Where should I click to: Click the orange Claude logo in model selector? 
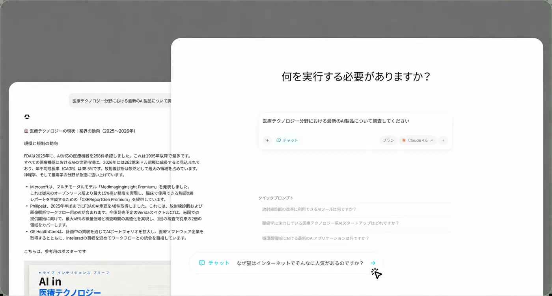pos(404,140)
